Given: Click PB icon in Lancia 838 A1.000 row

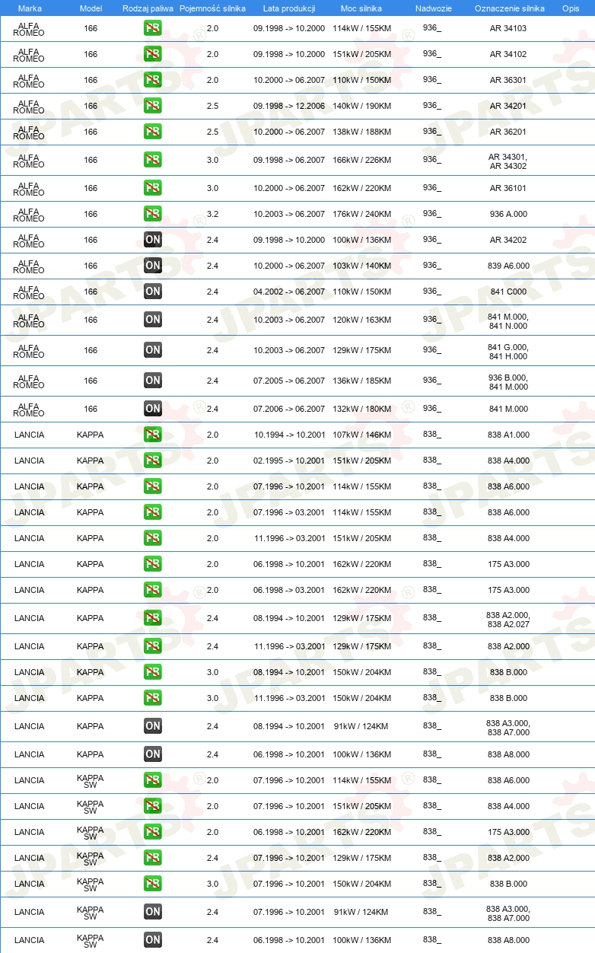Looking at the screenshot, I should [152, 435].
